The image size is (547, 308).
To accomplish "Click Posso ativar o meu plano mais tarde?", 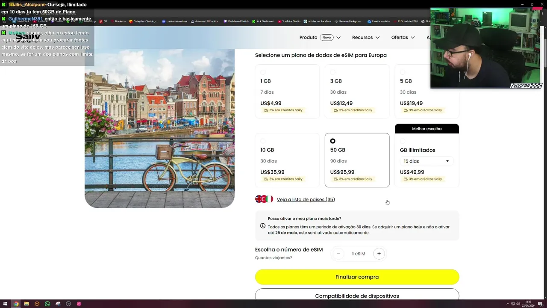I will (305, 219).
